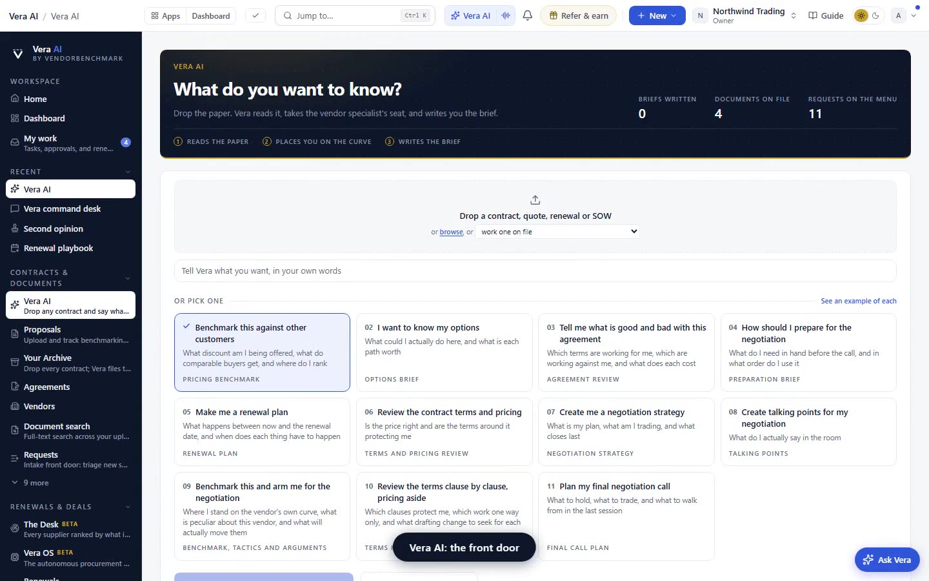Collapse the Renewals & Deals section

[128, 507]
